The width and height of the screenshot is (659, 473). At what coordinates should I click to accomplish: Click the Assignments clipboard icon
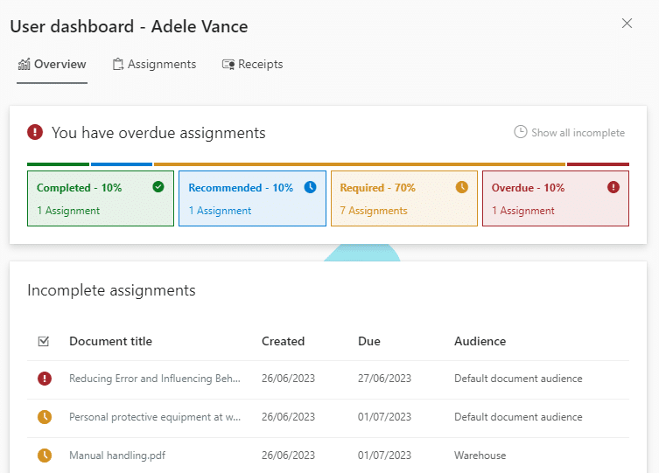pos(118,64)
